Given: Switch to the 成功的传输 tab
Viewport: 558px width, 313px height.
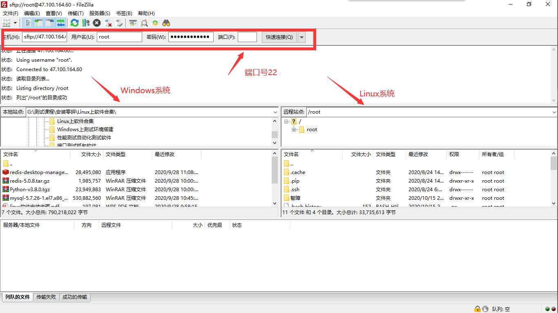Looking at the screenshot, I should tap(75, 297).
